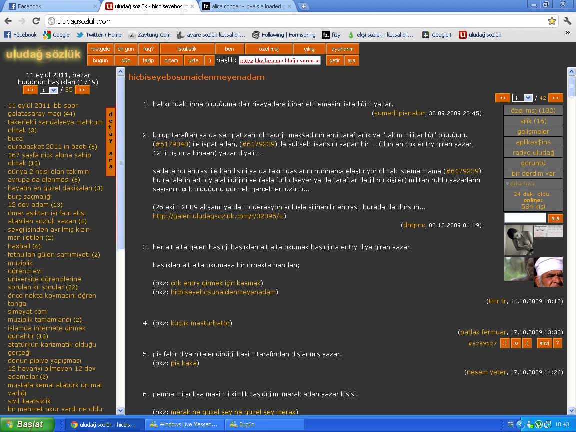This screenshot has height=432, width=576.
Task: Click getir button next to başlık field
Action: [334, 60]
